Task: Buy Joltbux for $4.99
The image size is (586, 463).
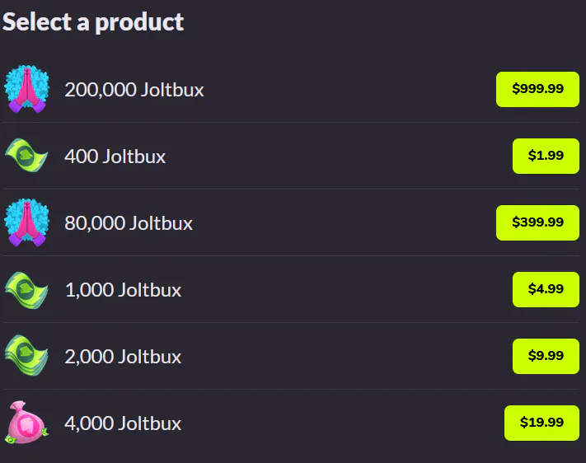Action: click(x=546, y=289)
